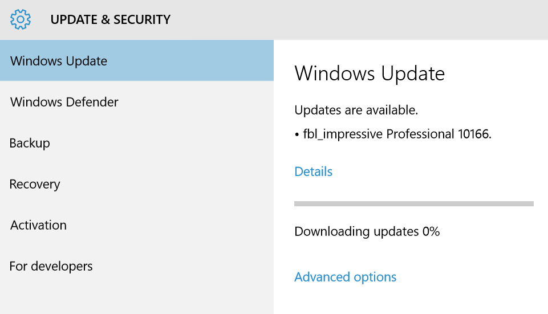Switch to the Activation page
The image size is (548, 314).
(38, 225)
